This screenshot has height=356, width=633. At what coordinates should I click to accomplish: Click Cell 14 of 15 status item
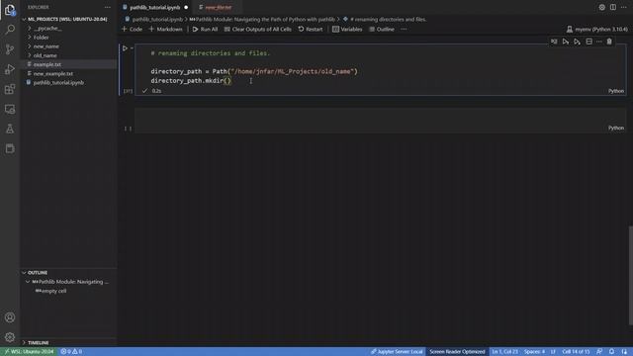[576, 352]
